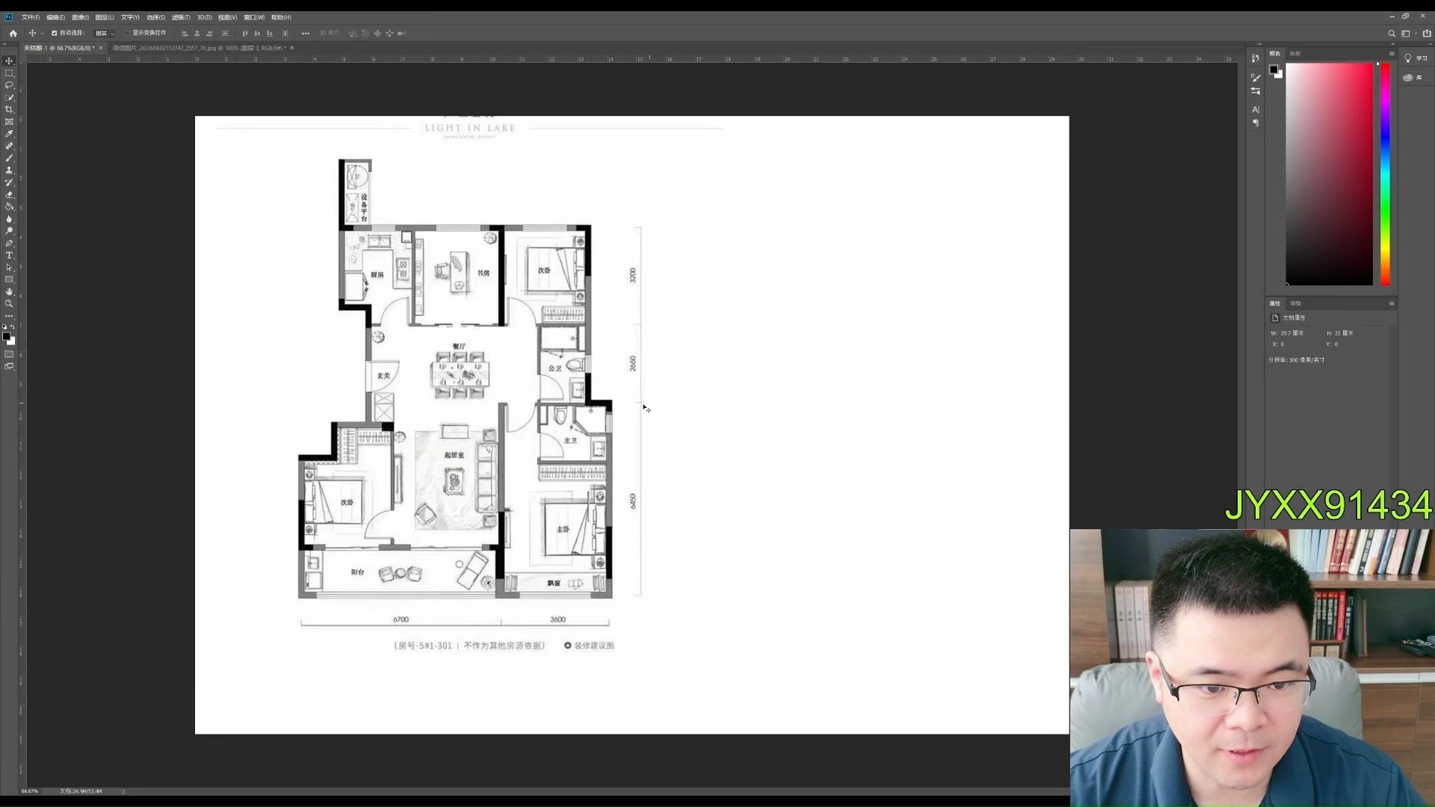
Task: Open the Properties panel flyout menu
Action: (x=1391, y=303)
